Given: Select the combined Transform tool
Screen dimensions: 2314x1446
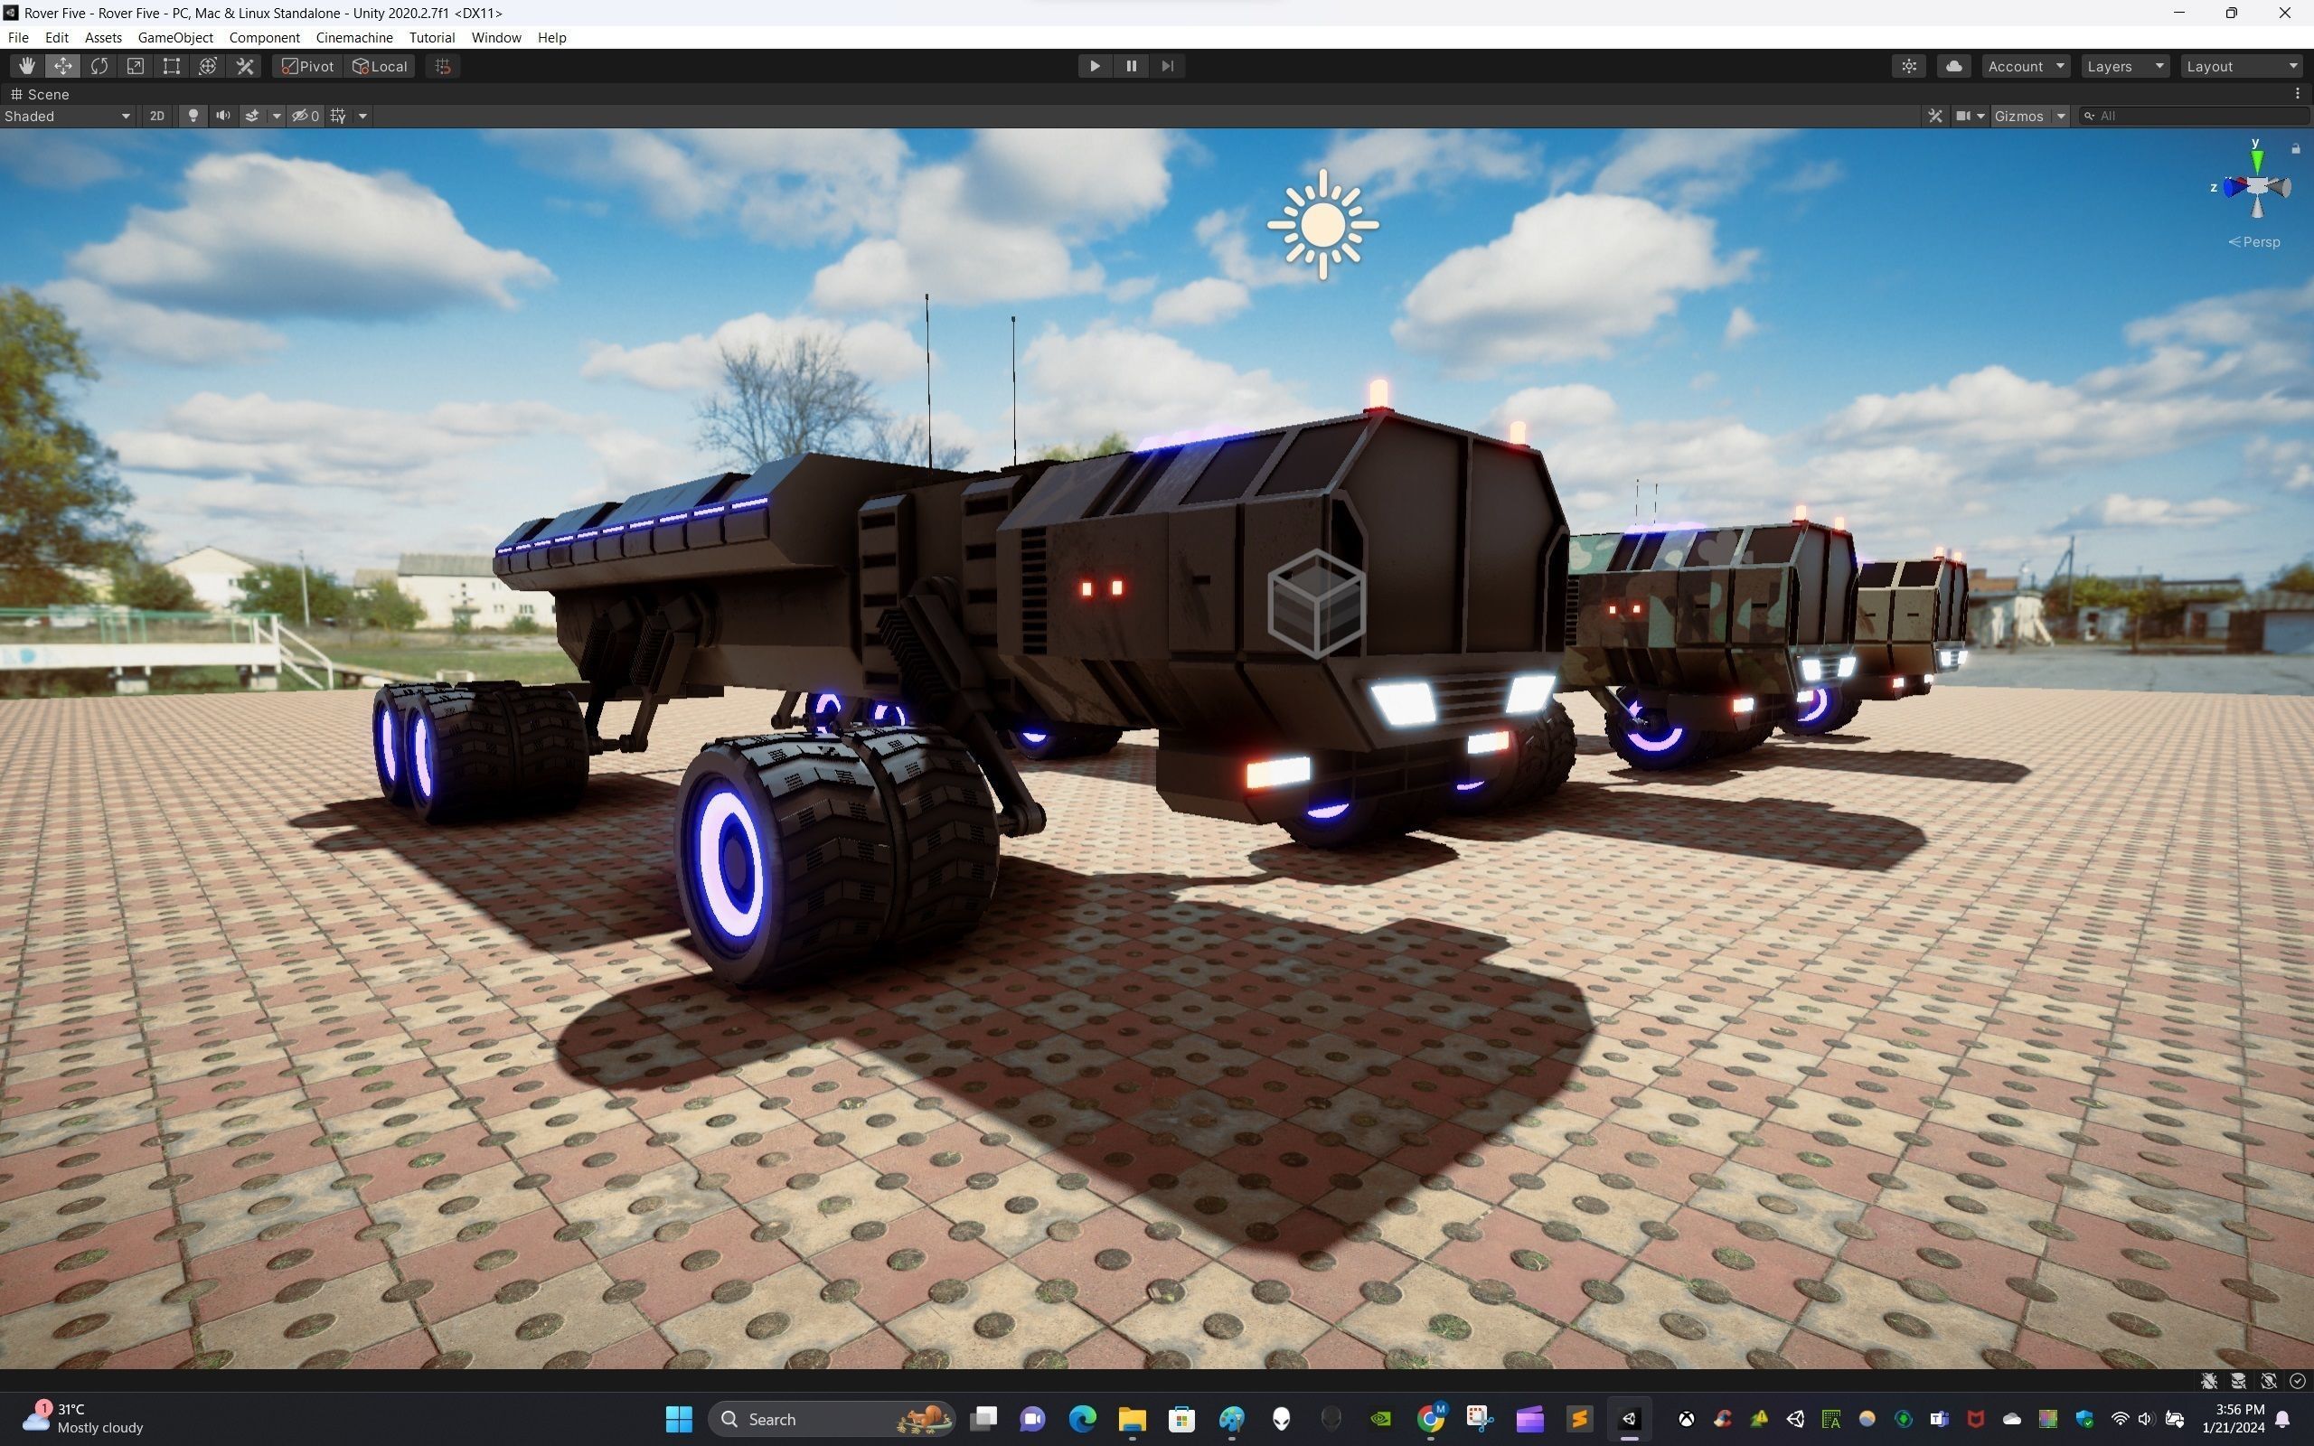Looking at the screenshot, I should tap(208, 66).
